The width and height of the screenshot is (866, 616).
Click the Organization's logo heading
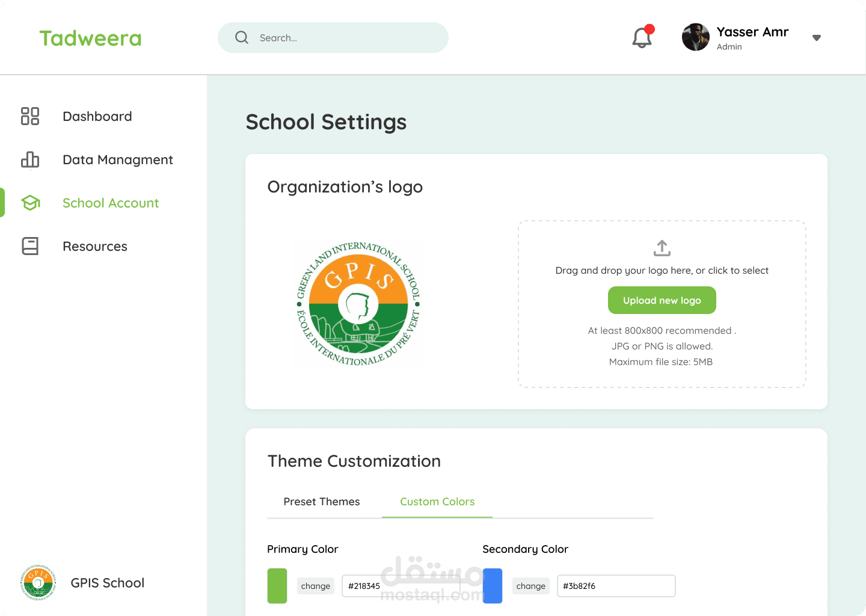[345, 187]
